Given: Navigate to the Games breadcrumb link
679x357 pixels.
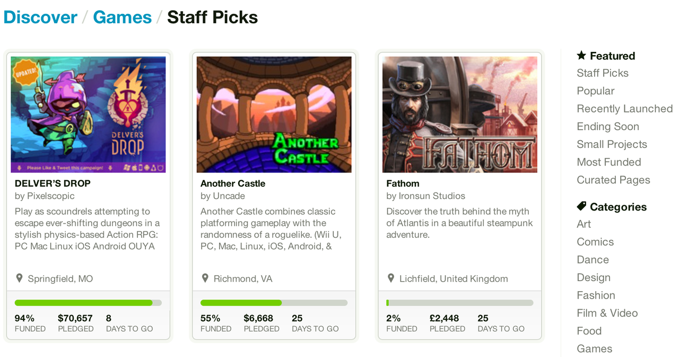Looking at the screenshot, I should click(122, 17).
